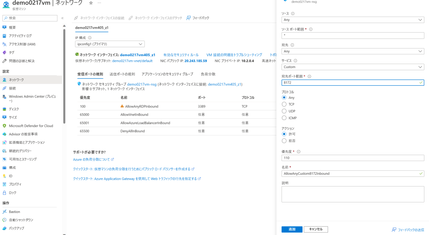Click the 拡張機能とアプリケーション icon

tap(4, 143)
